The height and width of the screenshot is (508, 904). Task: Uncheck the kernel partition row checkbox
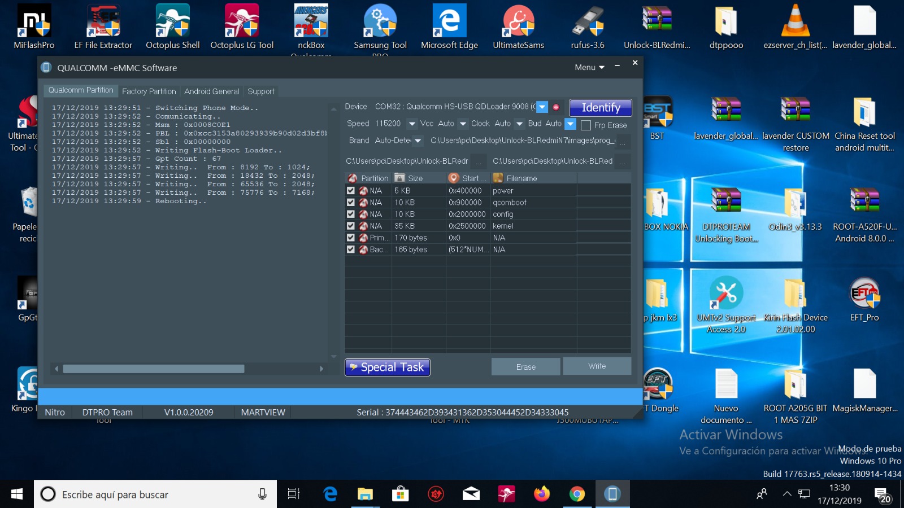tap(351, 226)
